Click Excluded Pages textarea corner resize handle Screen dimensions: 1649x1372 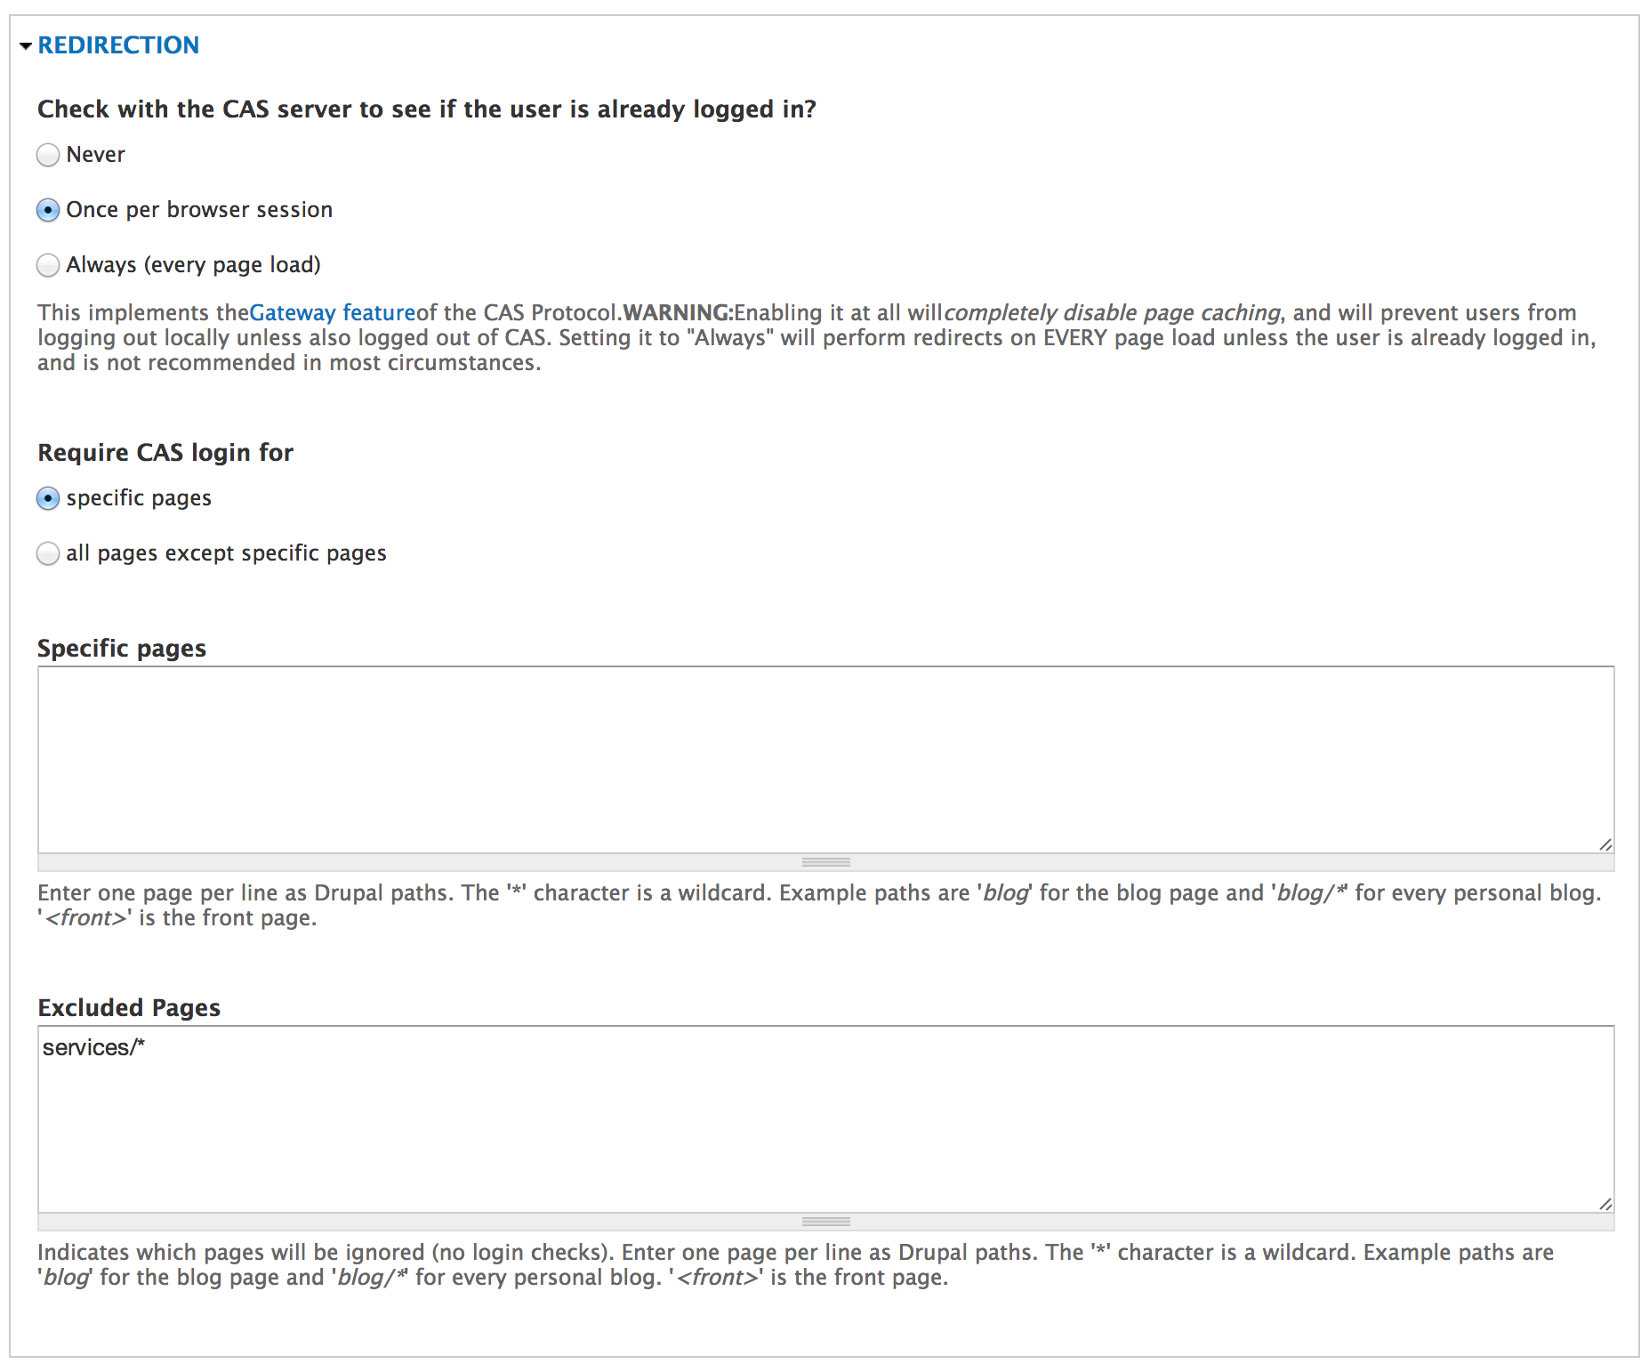1605,1204
